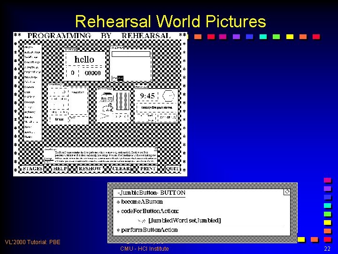Select the codeForButtonAction: cue

(x=150, y=211)
